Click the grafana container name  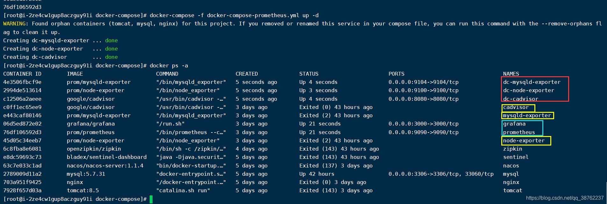coord(514,124)
